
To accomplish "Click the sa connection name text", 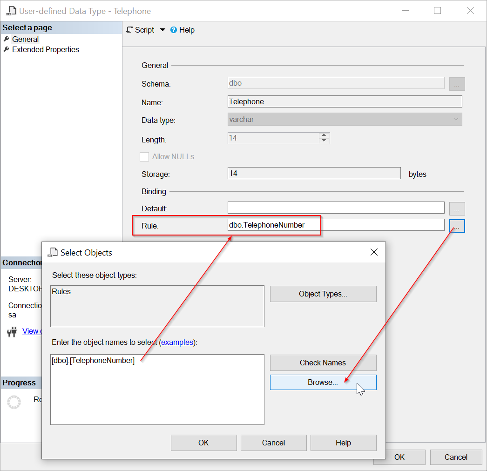I will [12, 315].
